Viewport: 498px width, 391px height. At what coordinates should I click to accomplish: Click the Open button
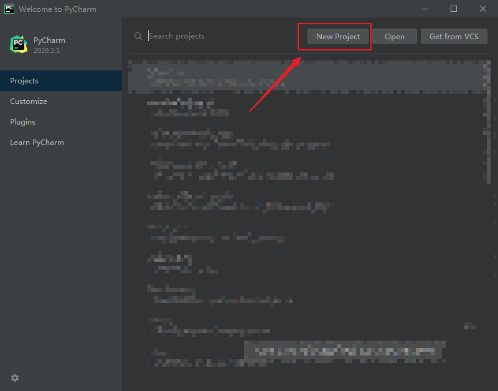(395, 36)
